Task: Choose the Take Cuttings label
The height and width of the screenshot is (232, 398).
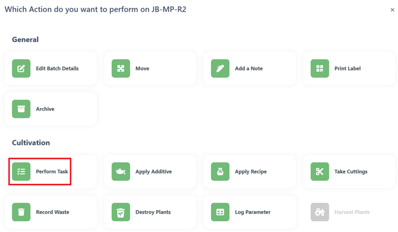Action: coord(351,171)
